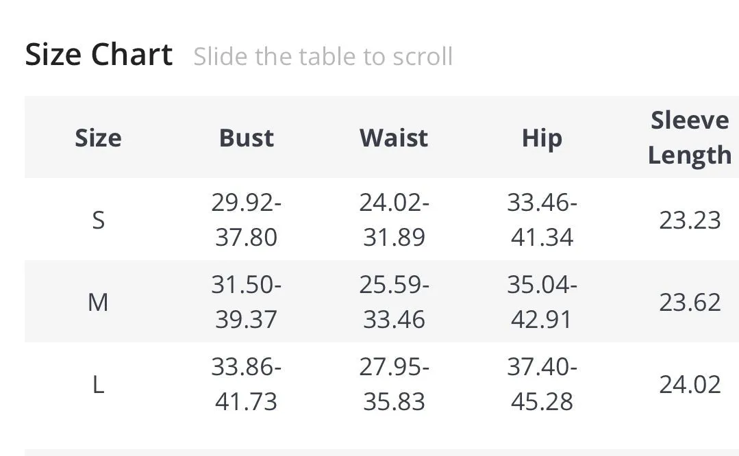Click hip value 33.46-41.34
This screenshot has width=739, height=456.
click(x=542, y=220)
